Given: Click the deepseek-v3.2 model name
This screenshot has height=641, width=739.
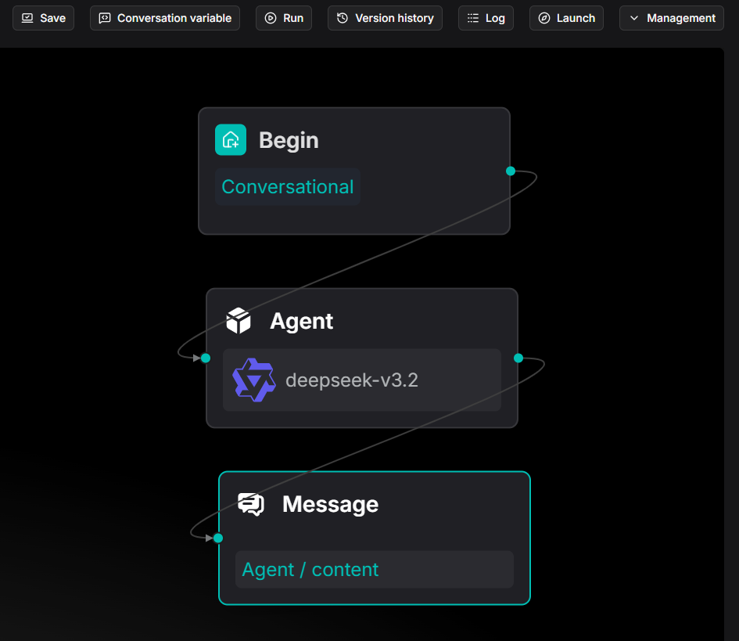Looking at the screenshot, I should tap(352, 380).
